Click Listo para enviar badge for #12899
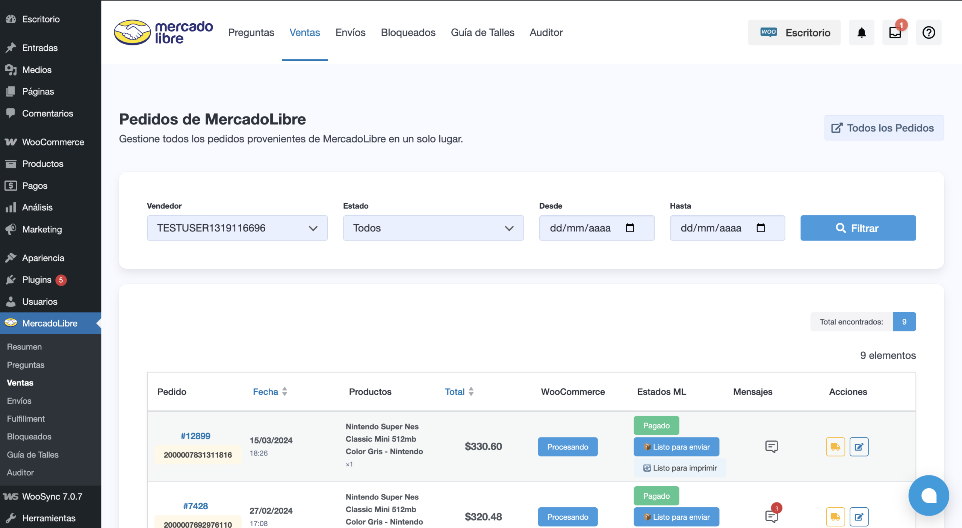The width and height of the screenshot is (962, 528). point(676,447)
